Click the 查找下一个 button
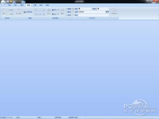Image resolution: width=159 pixels, height=119 pixels. click(x=55, y=10)
